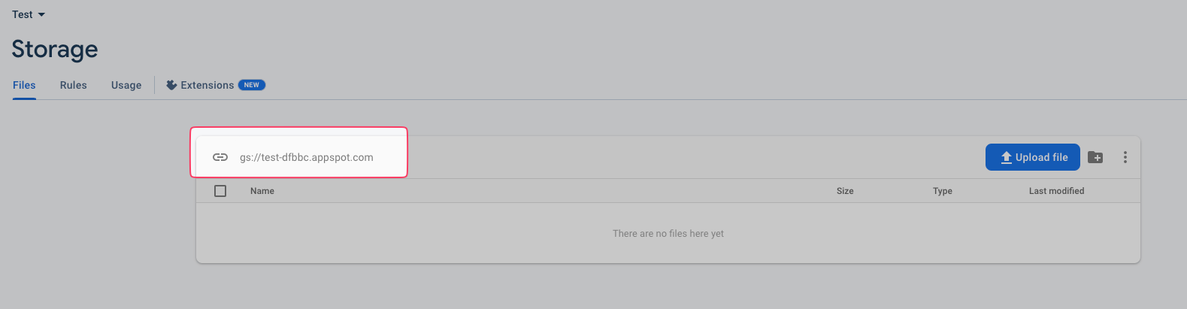The height and width of the screenshot is (309, 1187).
Task: Click the upload arrow icon
Action: click(x=1007, y=157)
